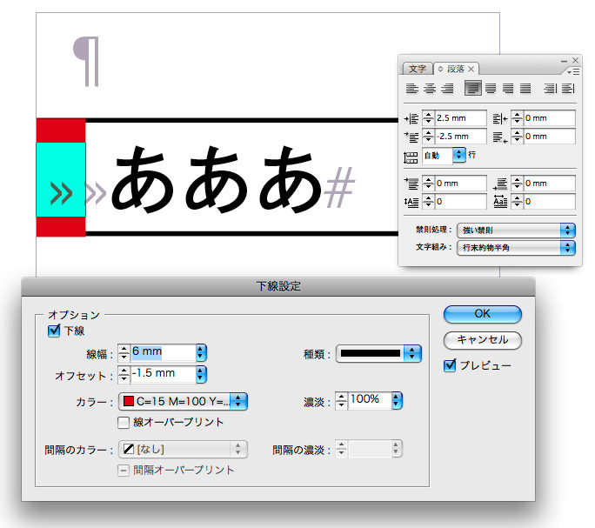Click the drop cap characters icon
This screenshot has height=528, width=595.
[500, 201]
